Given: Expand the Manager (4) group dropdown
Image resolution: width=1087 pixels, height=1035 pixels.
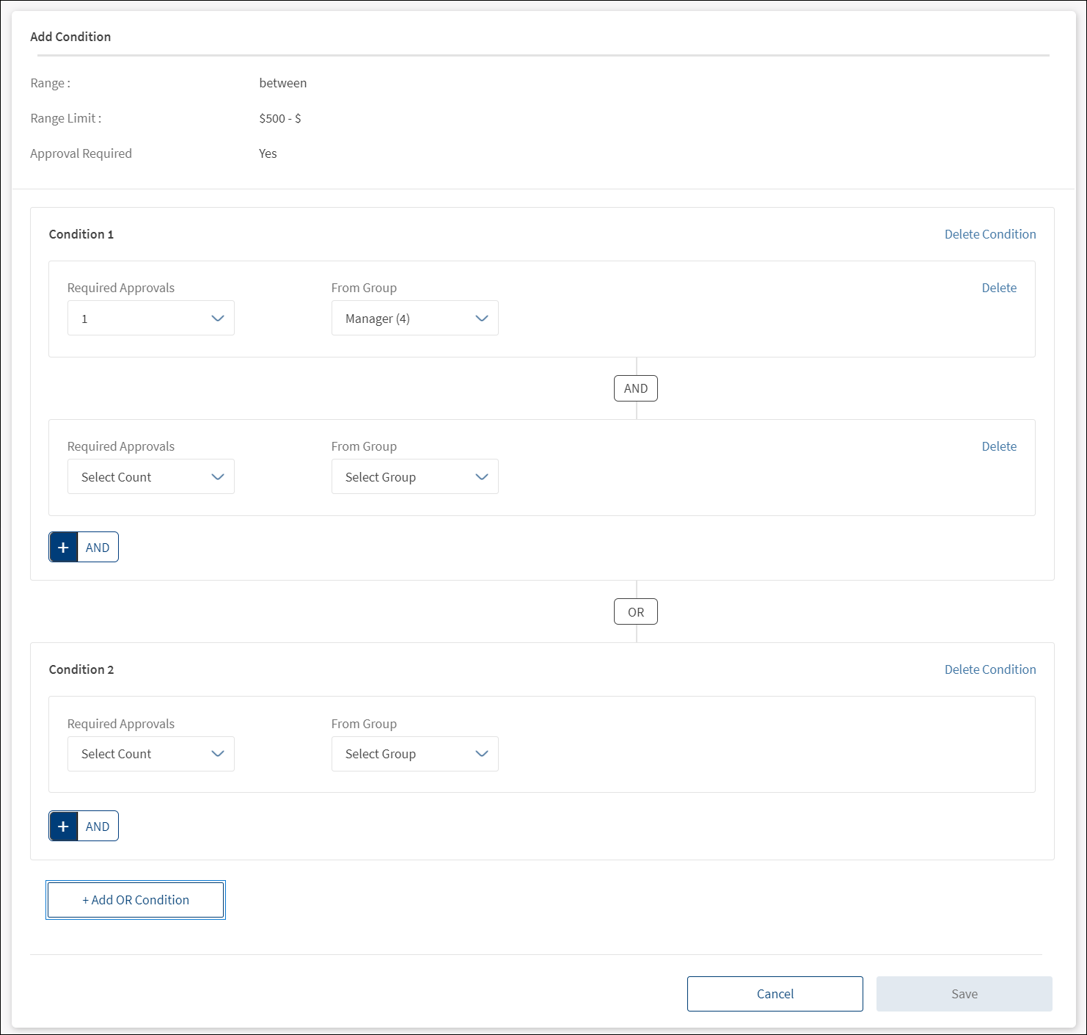Looking at the screenshot, I should tap(414, 319).
